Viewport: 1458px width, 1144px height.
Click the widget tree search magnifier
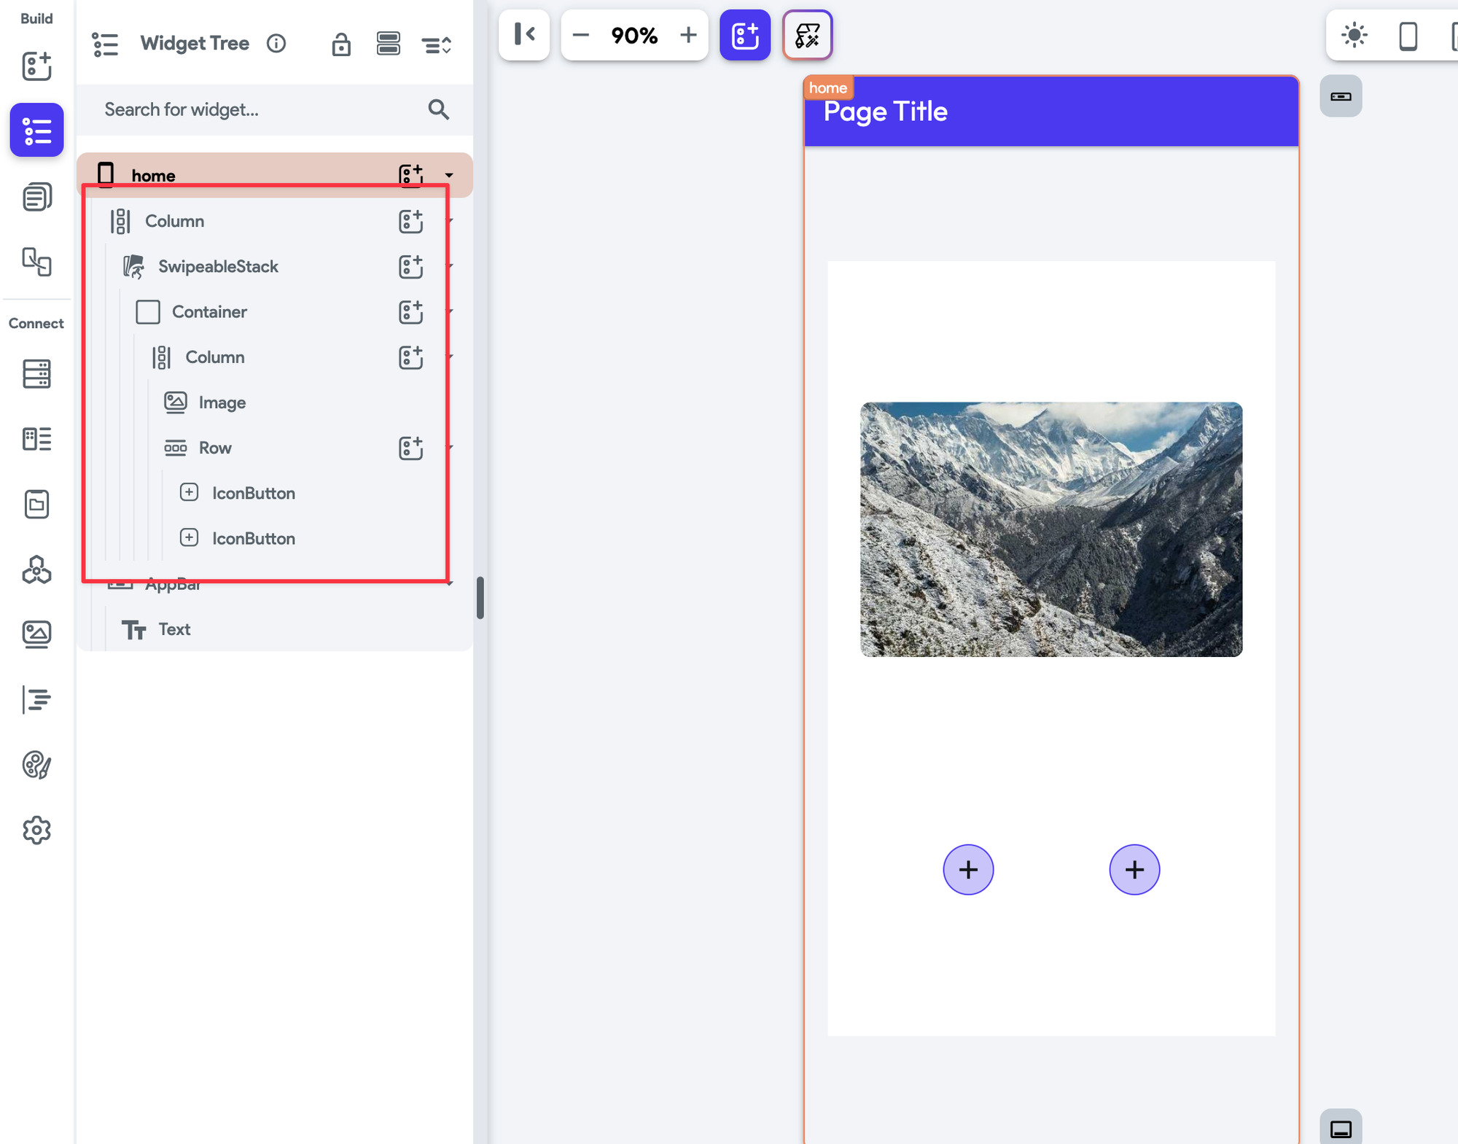click(438, 109)
